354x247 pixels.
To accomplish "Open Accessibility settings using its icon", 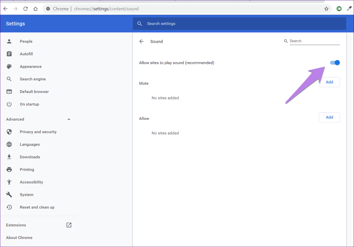I will point(9,182).
